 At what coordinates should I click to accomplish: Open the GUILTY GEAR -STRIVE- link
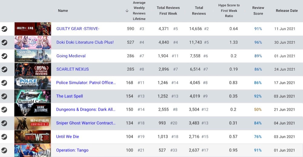pos(78,29)
